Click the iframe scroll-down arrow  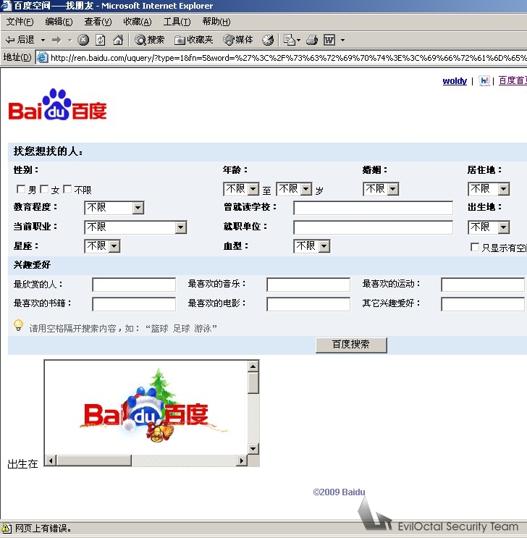253,448
